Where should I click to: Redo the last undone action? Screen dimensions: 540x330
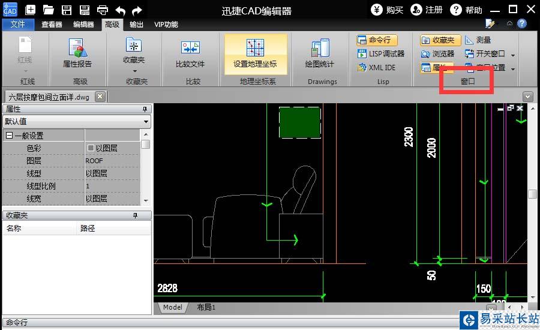(137, 10)
